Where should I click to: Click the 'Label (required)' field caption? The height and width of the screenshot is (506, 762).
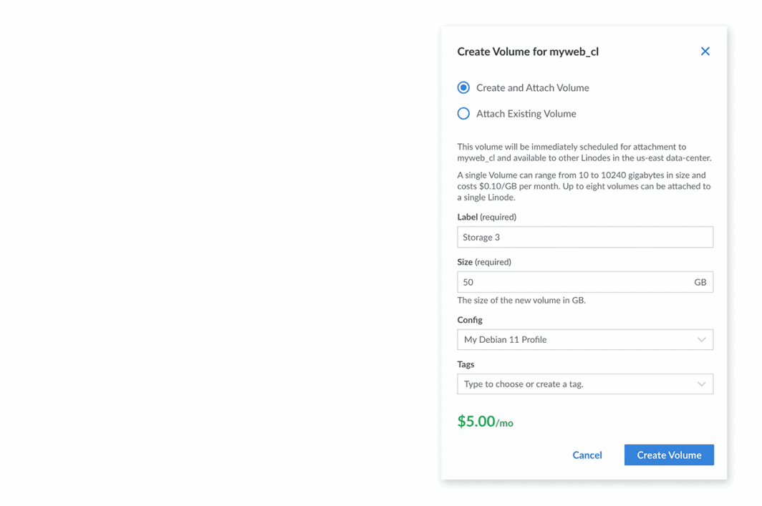click(x=486, y=217)
